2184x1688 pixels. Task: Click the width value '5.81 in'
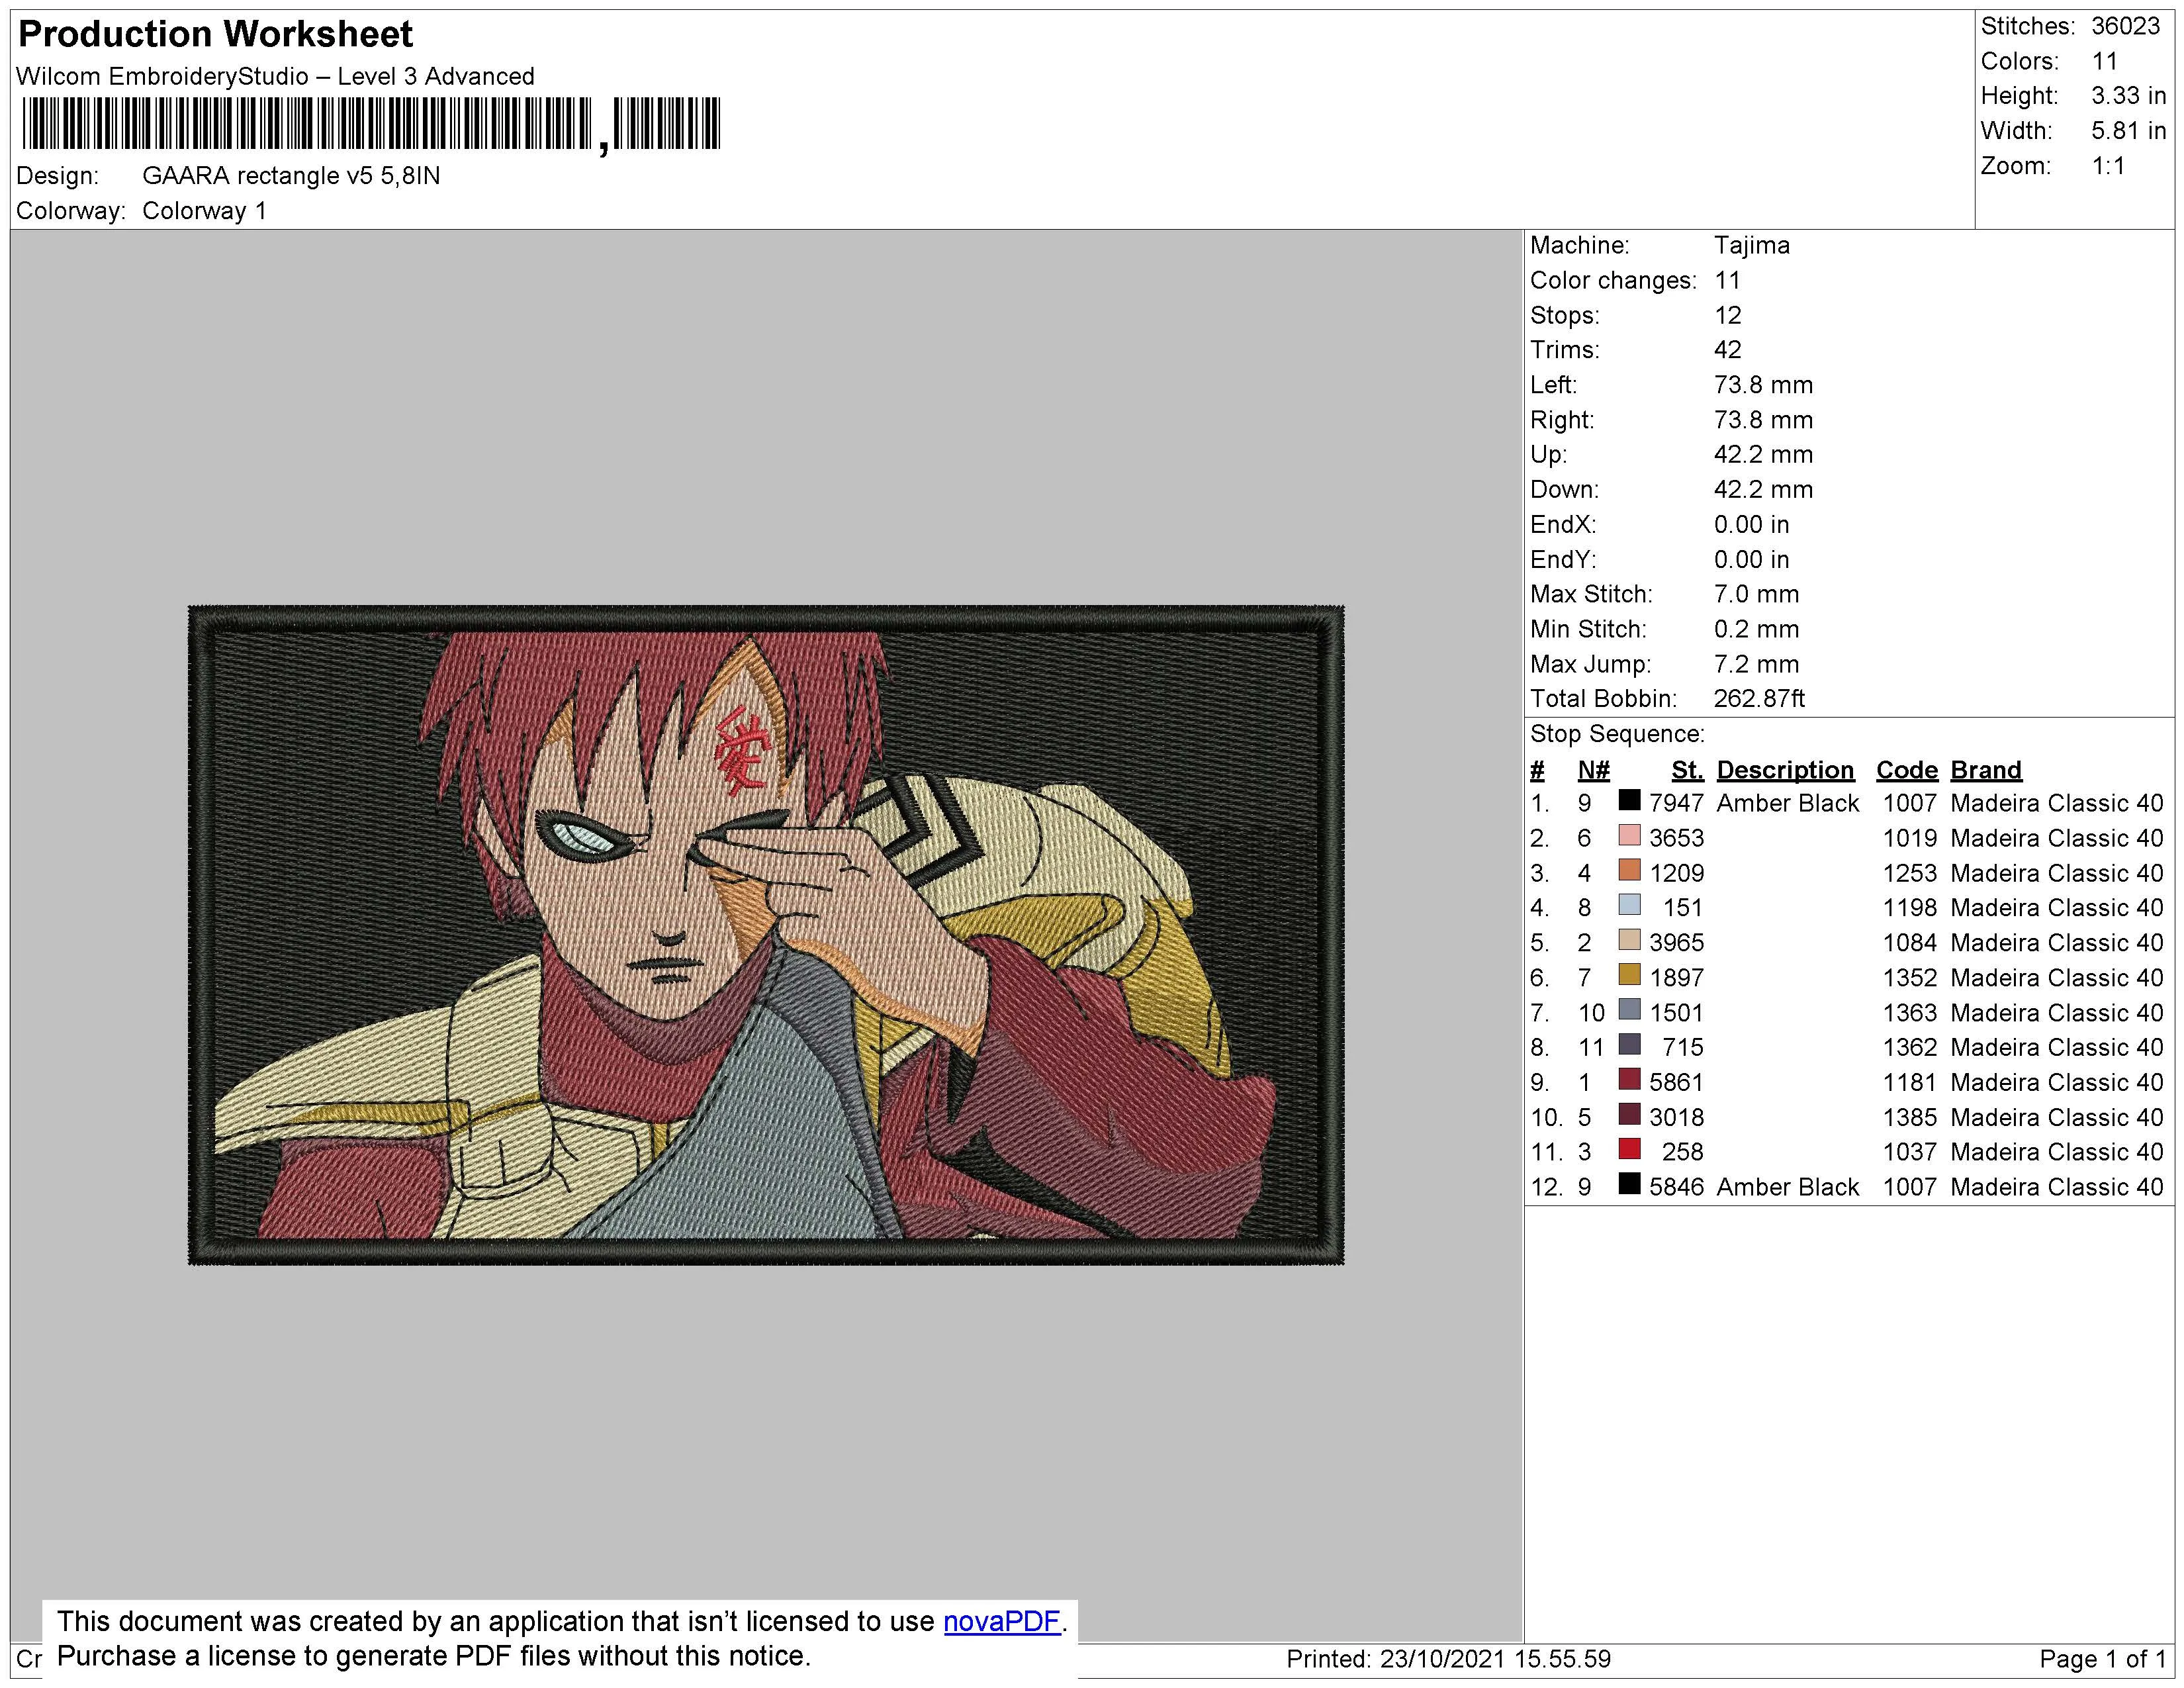click(2128, 131)
